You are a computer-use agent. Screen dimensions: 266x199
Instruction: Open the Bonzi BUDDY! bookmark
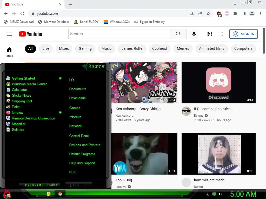[x=87, y=22]
